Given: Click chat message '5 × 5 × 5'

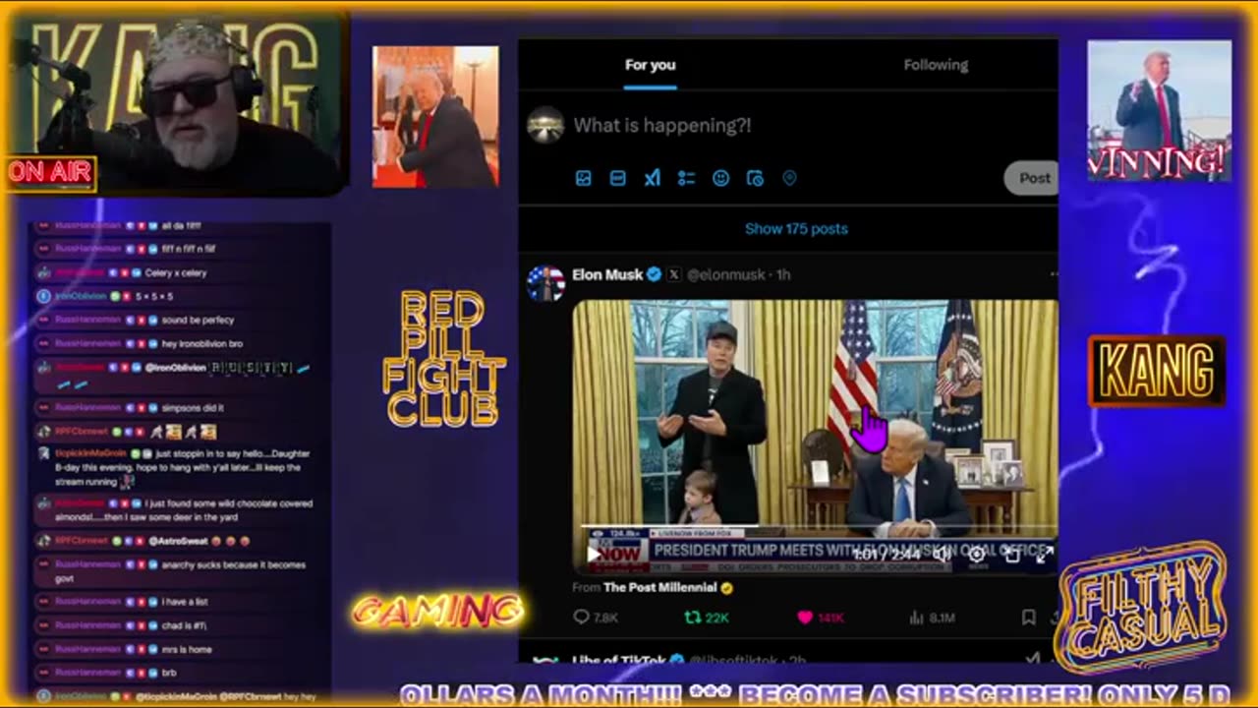Looking at the screenshot, I should pos(153,296).
